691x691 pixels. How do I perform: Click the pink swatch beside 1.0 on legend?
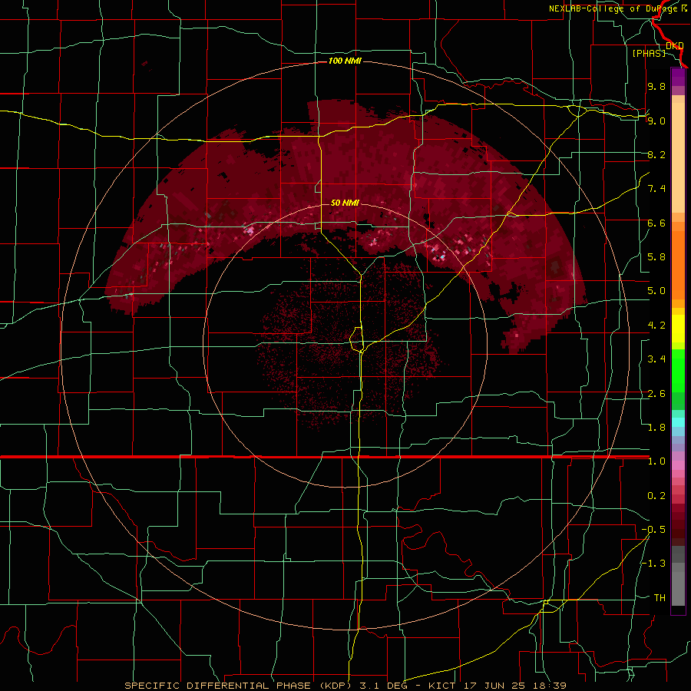(x=678, y=465)
